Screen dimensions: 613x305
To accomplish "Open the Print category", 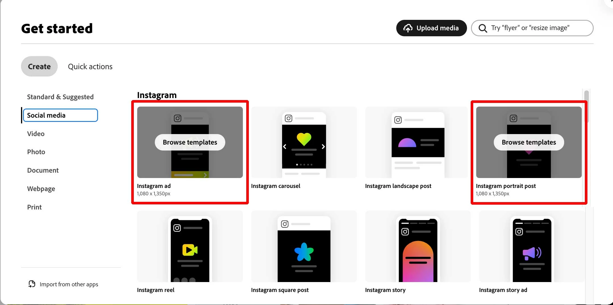I will pyautogui.click(x=34, y=207).
